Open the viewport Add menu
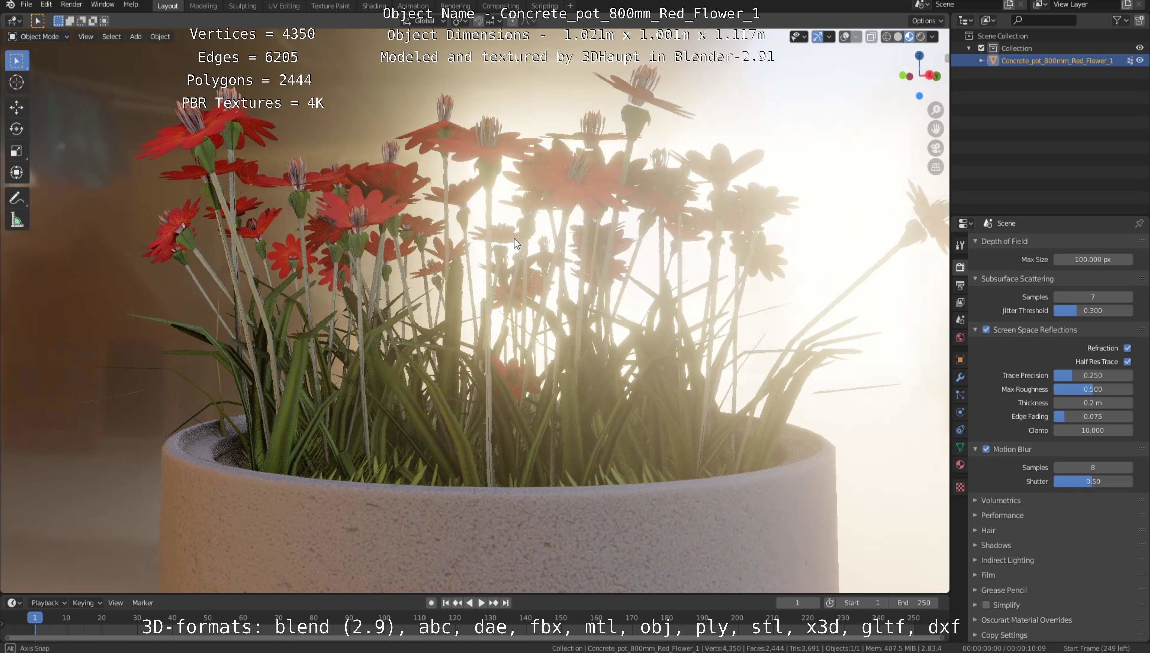The height and width of the screenshot is (653, 1150). pyautogui.click(x=136, y=37)
